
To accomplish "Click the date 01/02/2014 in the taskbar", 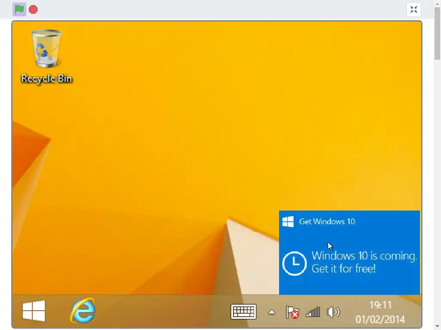I will 380,319.
